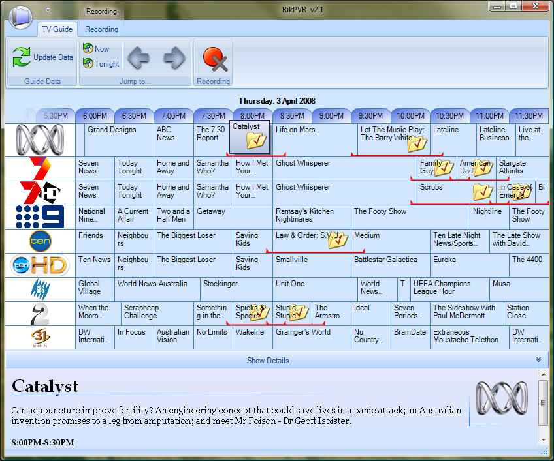Select the 10:00PM time tab
Viewport: 554px width, 461px height.
(x=410, y=115)
